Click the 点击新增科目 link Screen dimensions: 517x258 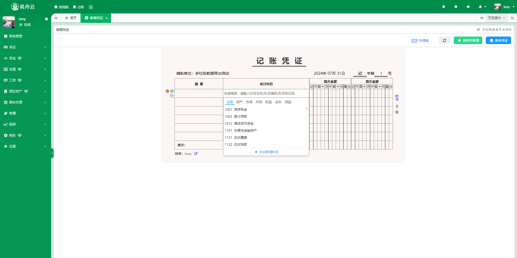click(266, 152)
